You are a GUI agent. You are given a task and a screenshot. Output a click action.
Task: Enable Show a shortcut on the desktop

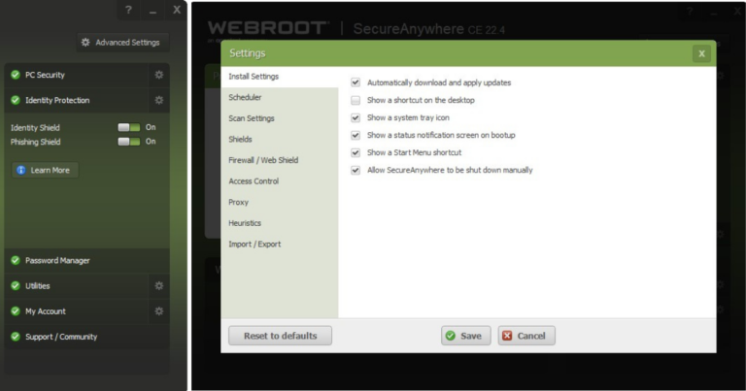(x=356, y=100)
